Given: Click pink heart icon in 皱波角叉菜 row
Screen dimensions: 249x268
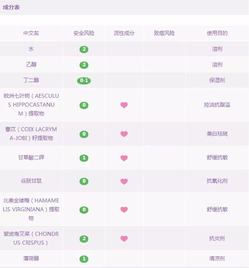Looking at the screenshot, I should pos(124,239).
